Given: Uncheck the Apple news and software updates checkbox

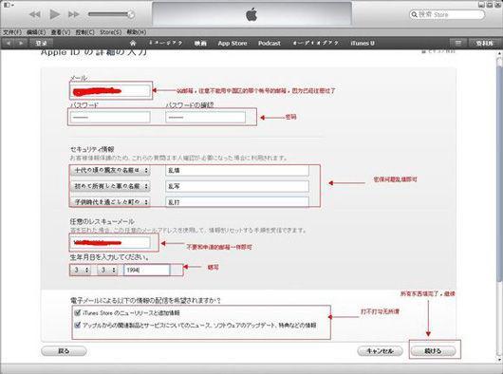Looking at the screenshot, I should tap(77, 325).
